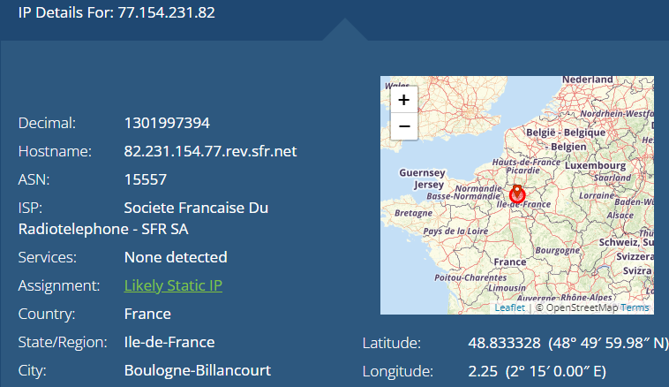
Task: Click the red location marker on map
Action: [x=517, y=193]
